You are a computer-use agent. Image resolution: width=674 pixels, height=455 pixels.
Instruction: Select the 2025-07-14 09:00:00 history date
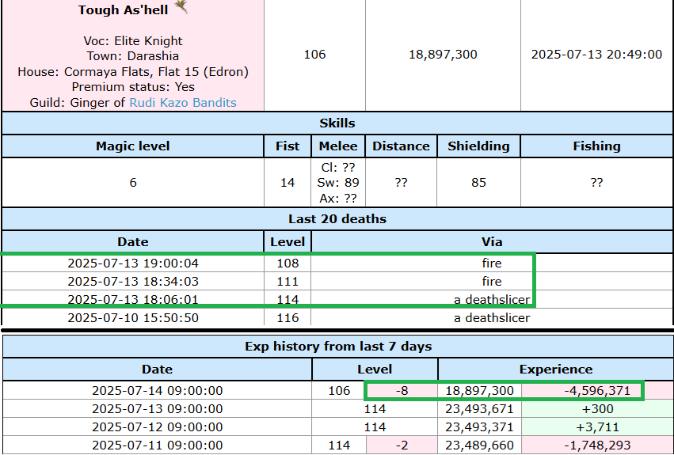click(x=157, y=390)
